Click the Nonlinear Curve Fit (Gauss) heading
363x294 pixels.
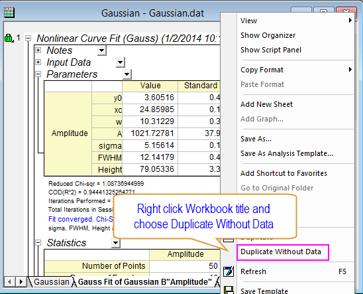(129, 38)
